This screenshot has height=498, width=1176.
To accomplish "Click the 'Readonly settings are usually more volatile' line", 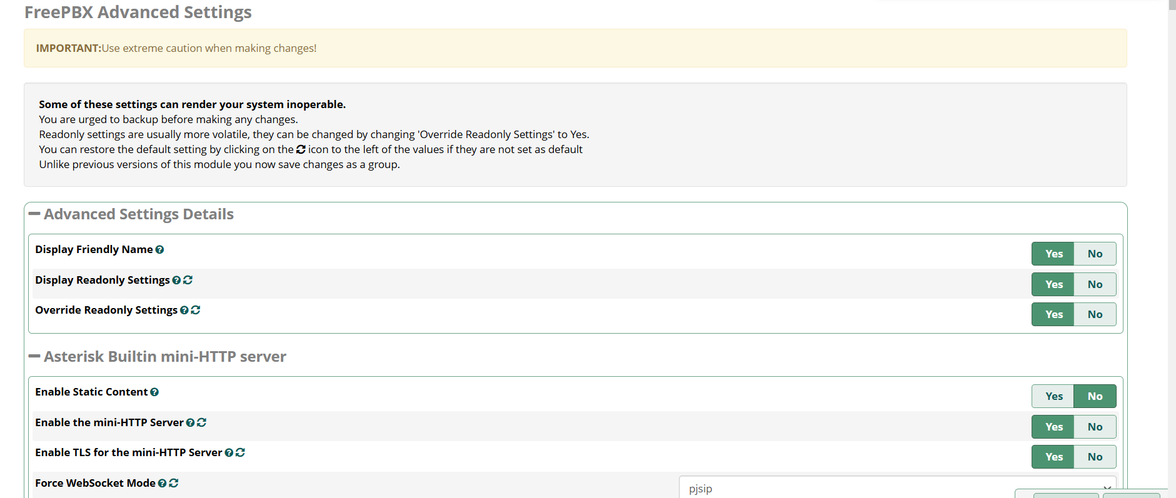I will tap(314, 134).
